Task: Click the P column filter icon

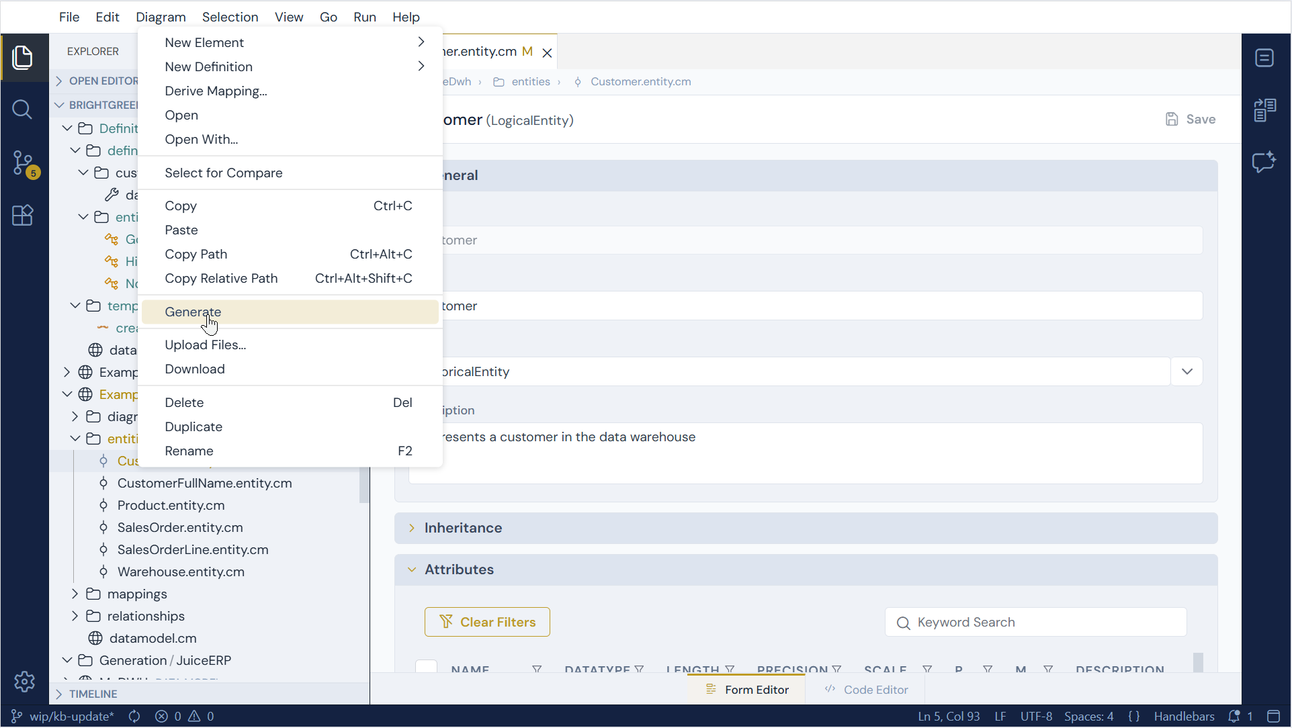Action: click(988, 669)
